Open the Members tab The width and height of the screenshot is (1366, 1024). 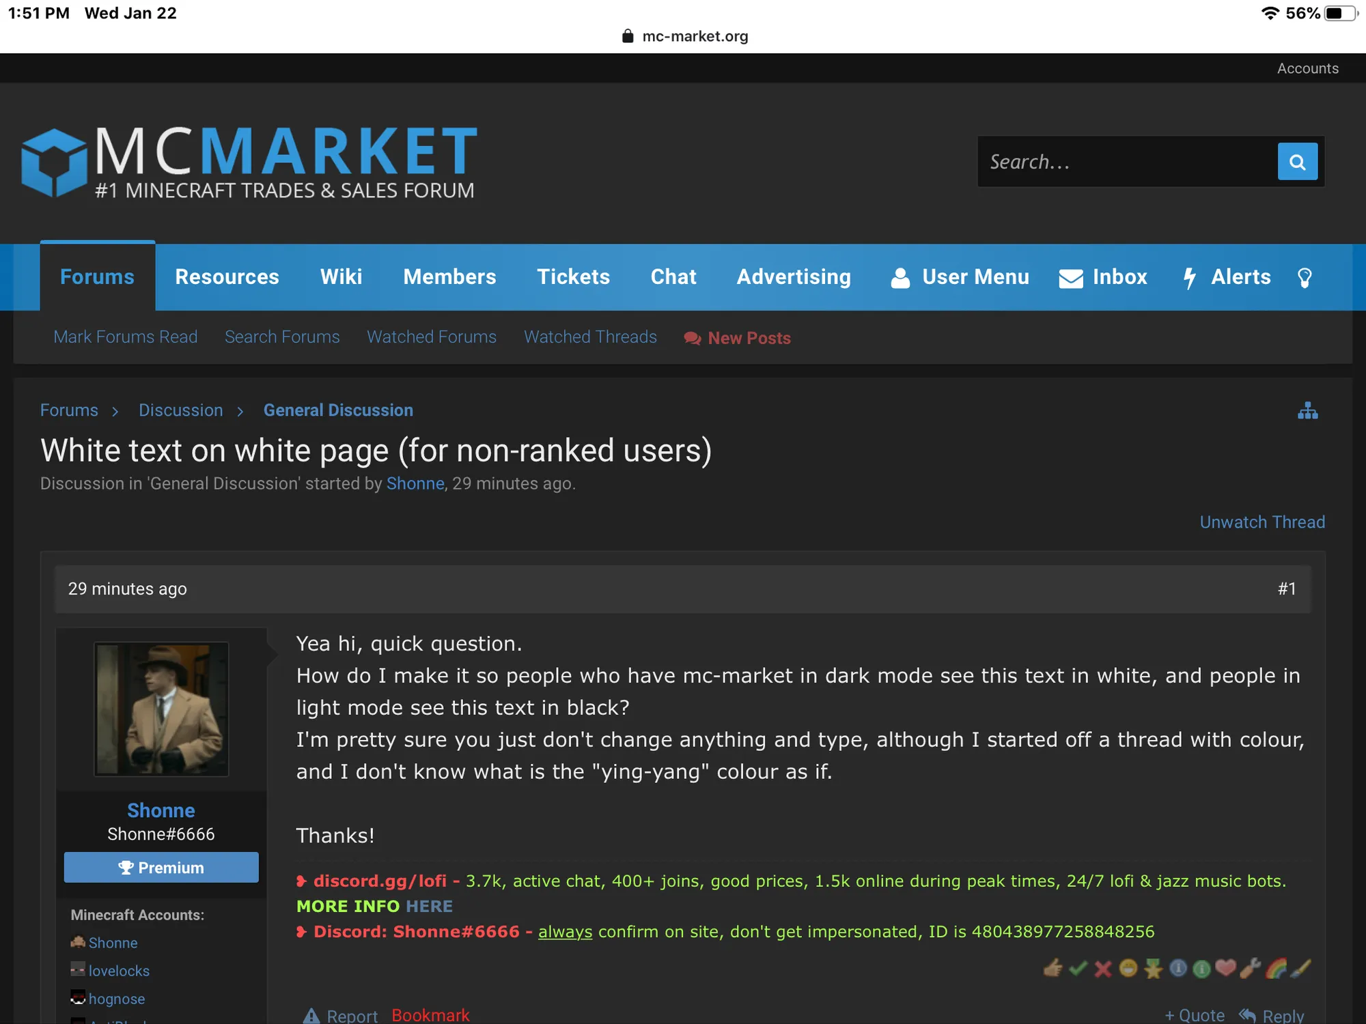[449, 277]
